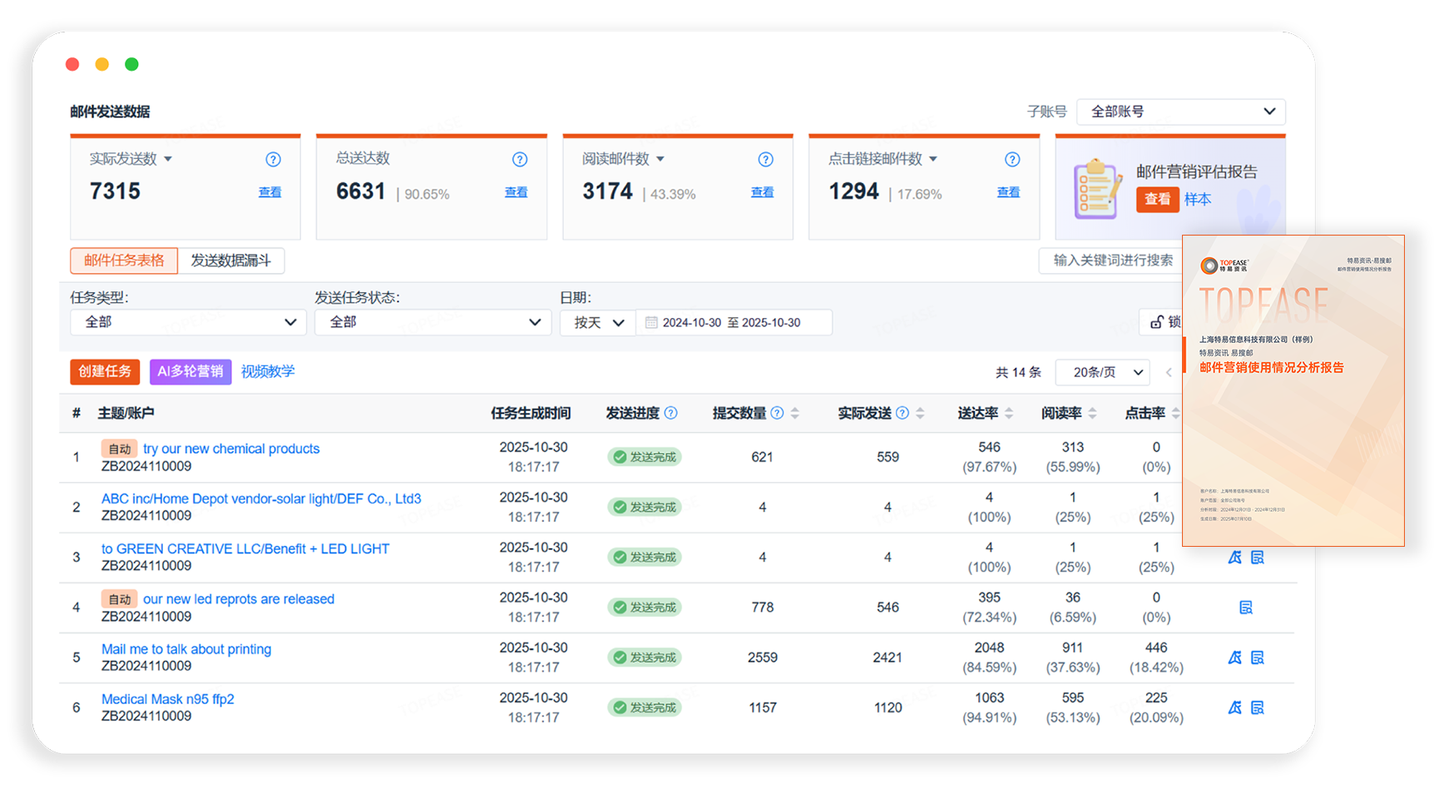Sort table by 提交数量 column arrows
This screenshot has width=1439, height=804.
[795, 414]
